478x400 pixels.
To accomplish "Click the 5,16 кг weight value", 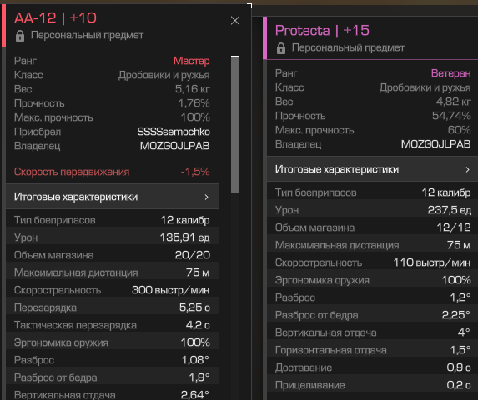I will (193, 89).
